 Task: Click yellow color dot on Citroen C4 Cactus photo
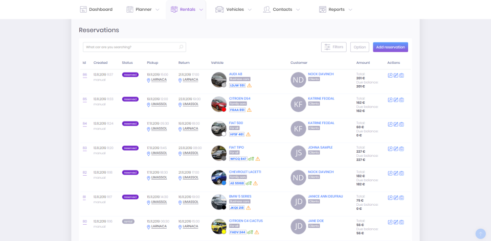224,232
